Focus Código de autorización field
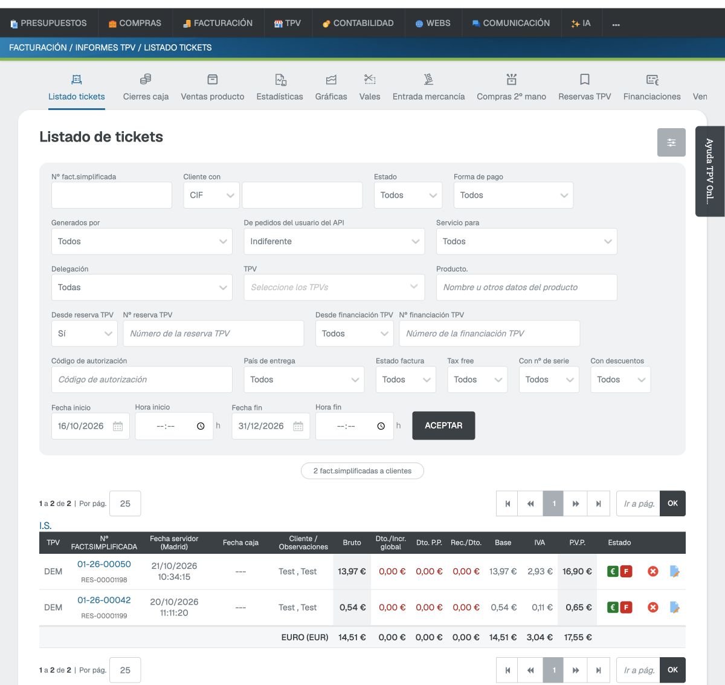The height and width of the screenshot is (685, 725). click(x=142, y=380)
